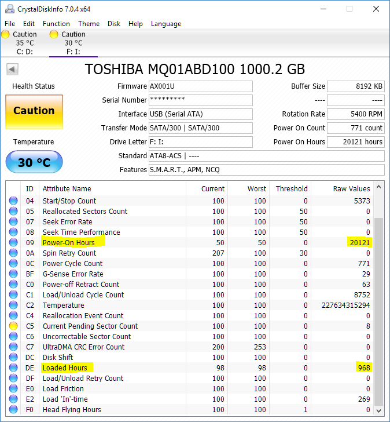Click the Standard ATA8-ACS field
The image size is (390, 422).
[x=266, y=156]
